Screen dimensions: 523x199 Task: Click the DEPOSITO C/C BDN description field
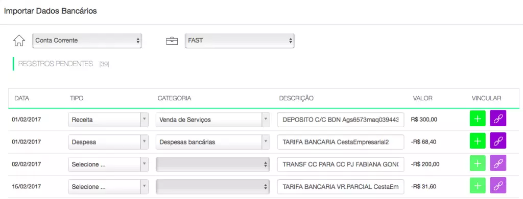pyautogui.click(x=341, y=120)
